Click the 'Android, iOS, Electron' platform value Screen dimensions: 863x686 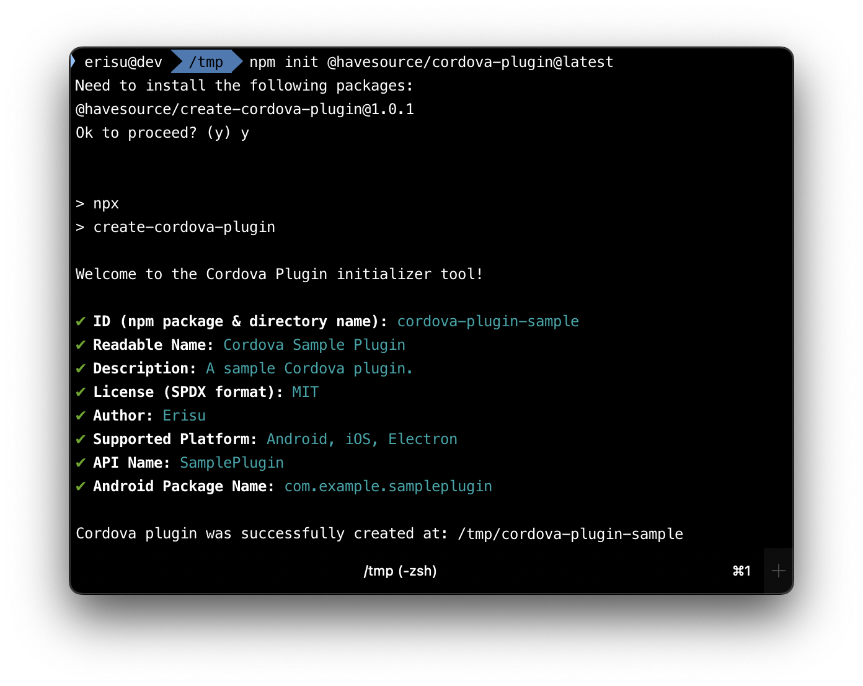tap(362, 439)
